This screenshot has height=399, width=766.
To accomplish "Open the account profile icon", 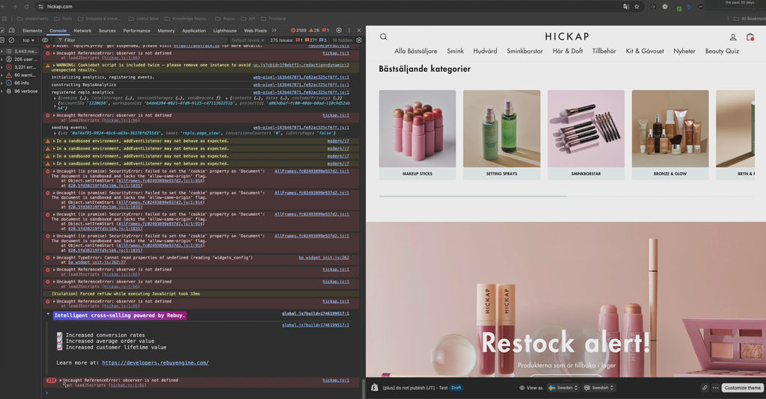I will click(733, 37).
